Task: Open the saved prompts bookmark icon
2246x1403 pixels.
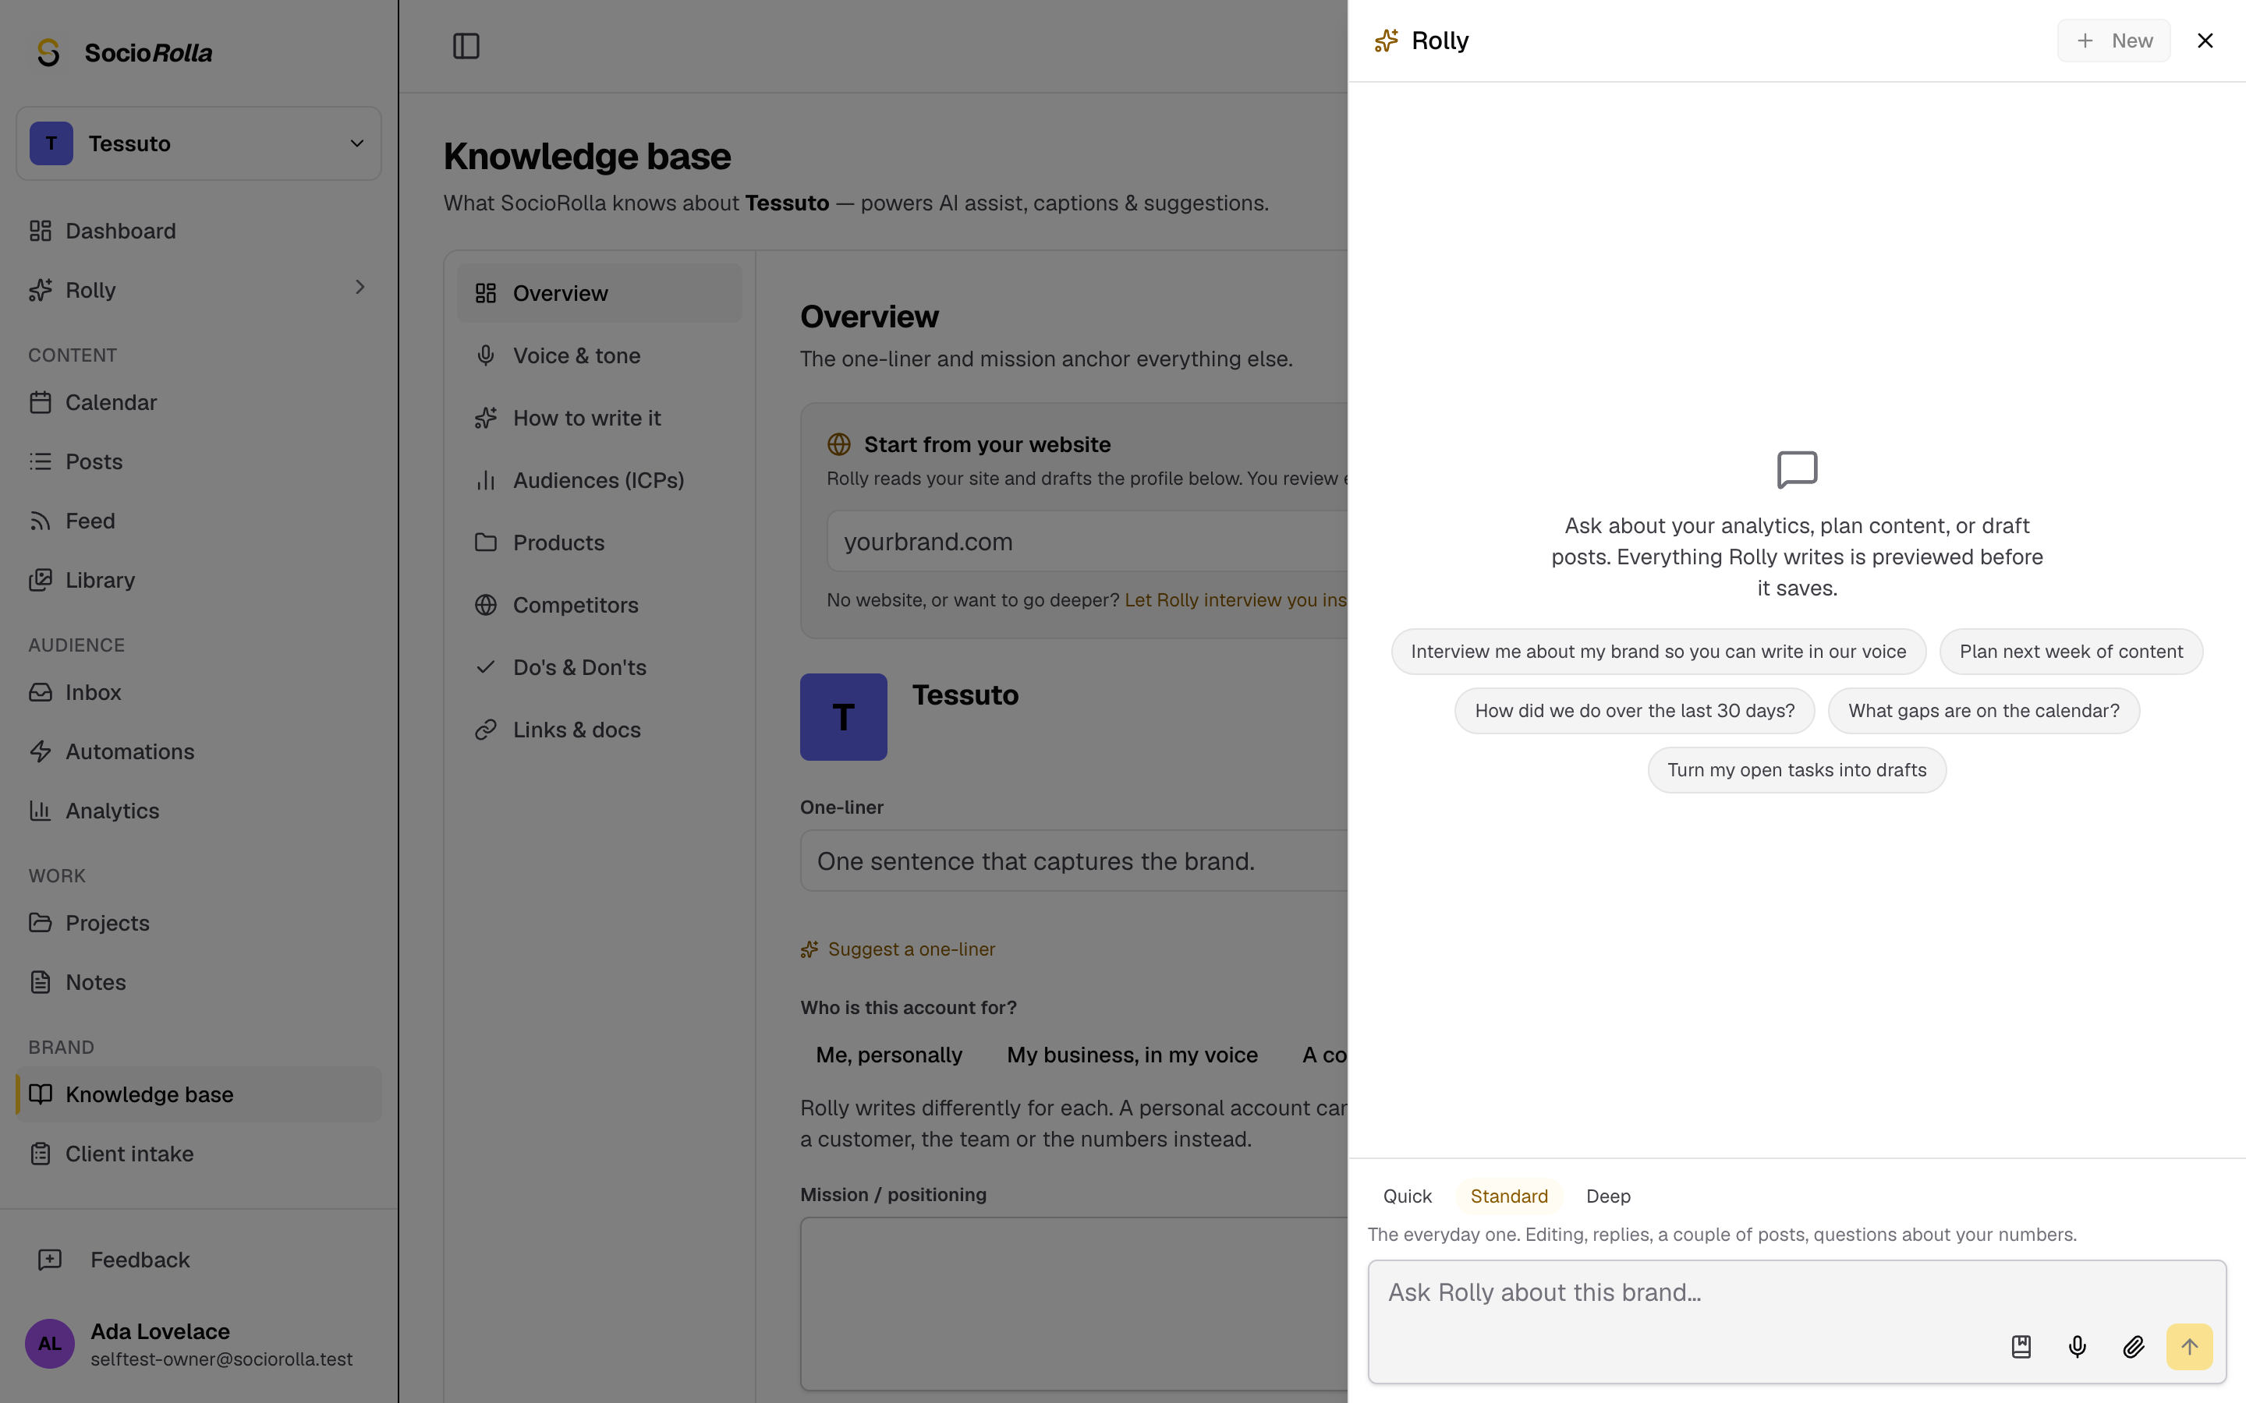Action: (2021, 1346)
